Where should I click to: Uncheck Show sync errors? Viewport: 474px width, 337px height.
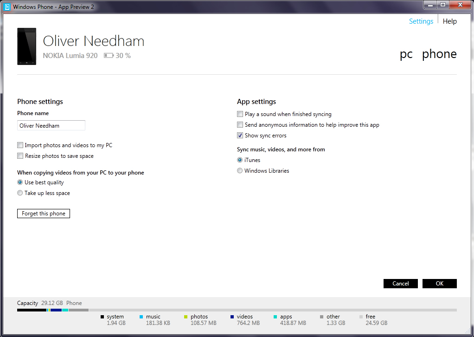(x=240, y=136)
